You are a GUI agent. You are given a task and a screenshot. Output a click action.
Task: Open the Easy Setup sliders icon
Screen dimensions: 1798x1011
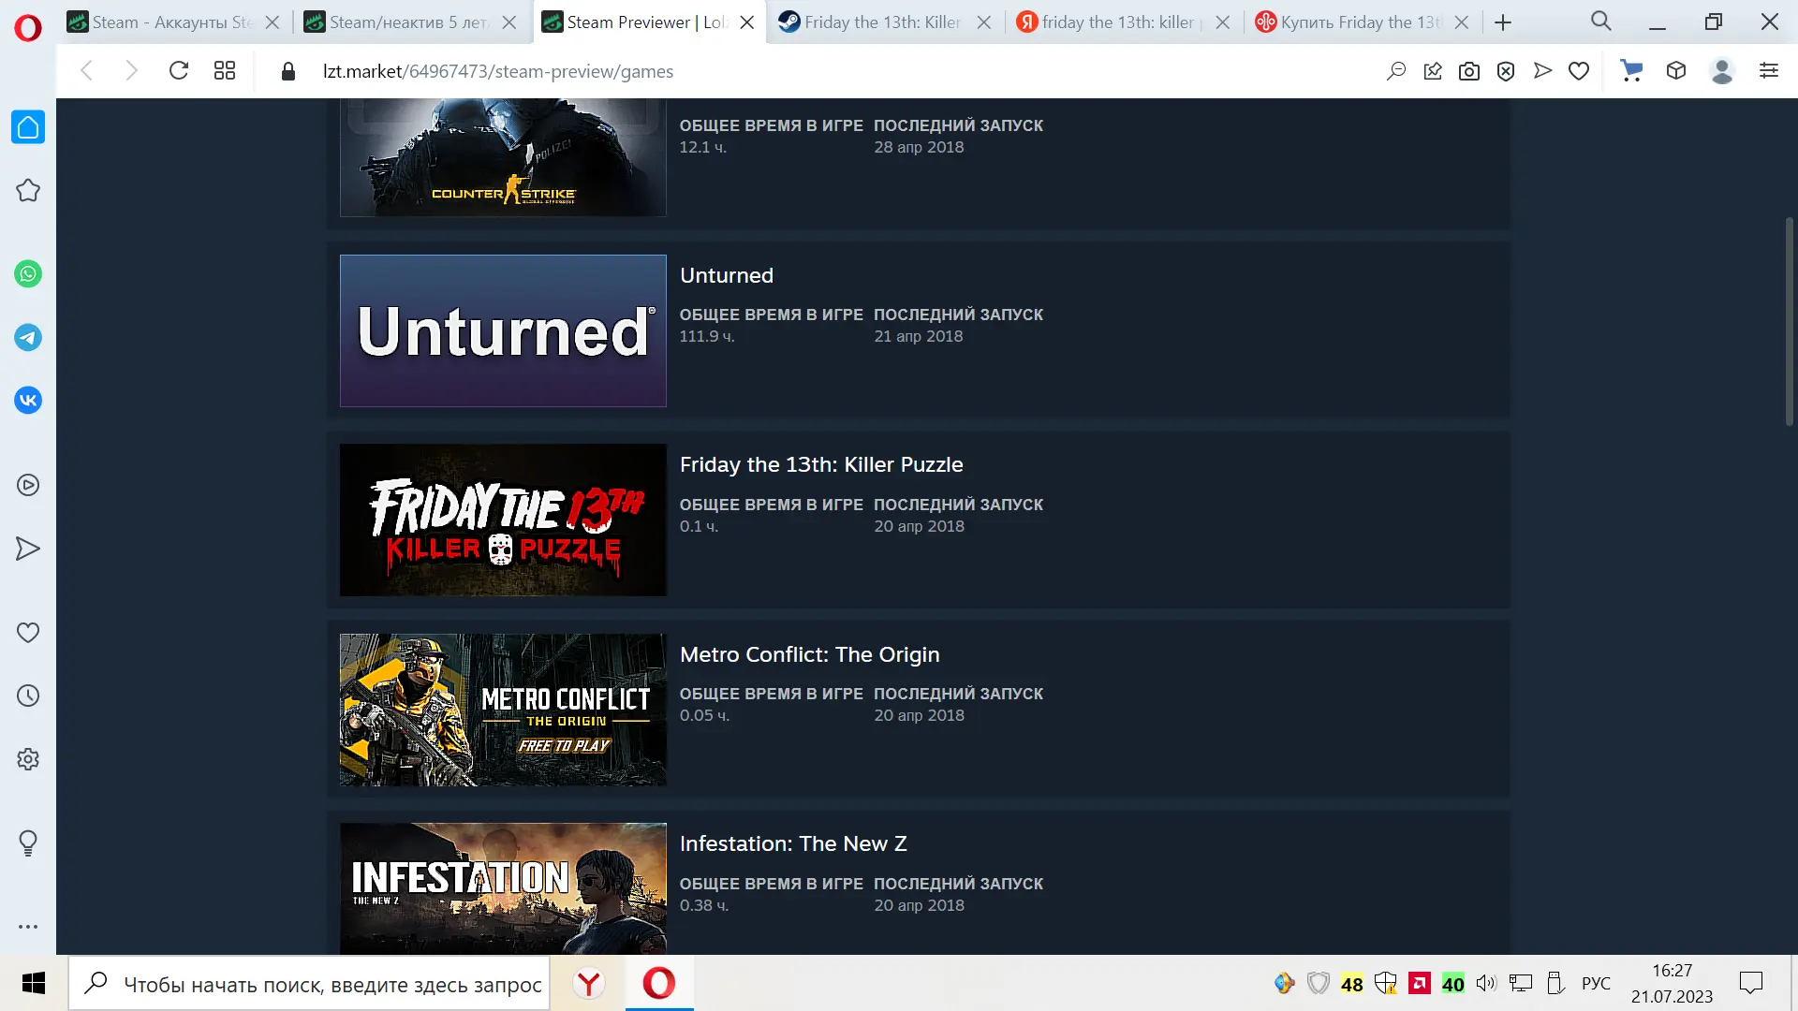(x=1769, y=71)
